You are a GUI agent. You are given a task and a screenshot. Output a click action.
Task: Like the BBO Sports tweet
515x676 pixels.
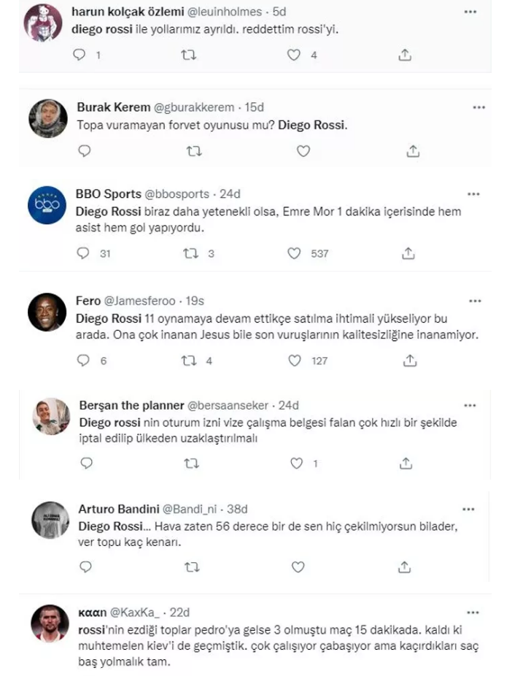pos(295,253)
